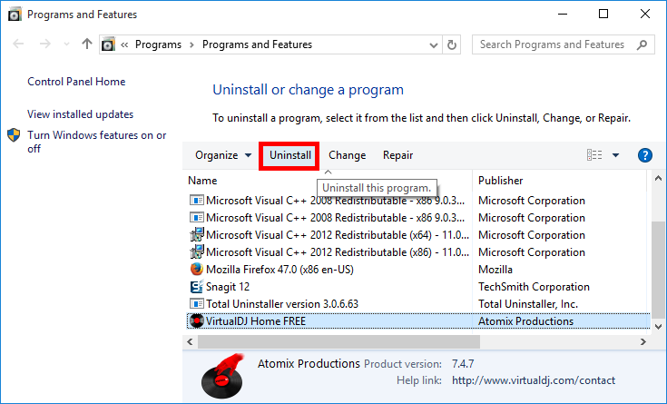
Task: Sort list by the Publisher column header
Action: pyautogui.click(x=500, y=181)
